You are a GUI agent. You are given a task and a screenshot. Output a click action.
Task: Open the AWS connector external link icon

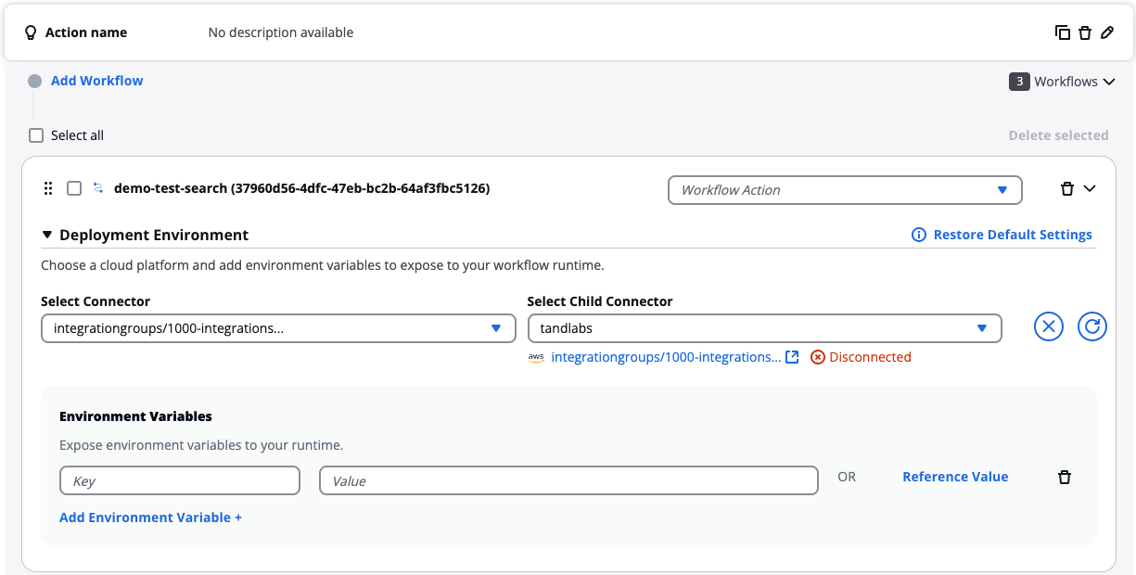[x=792, y=356]
